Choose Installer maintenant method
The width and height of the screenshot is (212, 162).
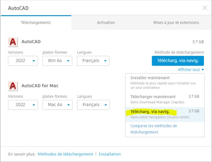(165, 82)
